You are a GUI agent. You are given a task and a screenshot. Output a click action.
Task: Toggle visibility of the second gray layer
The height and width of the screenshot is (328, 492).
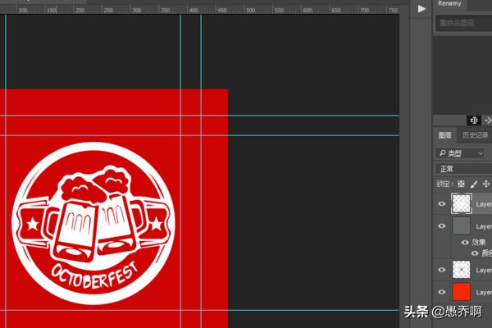[x=442, y=225]
